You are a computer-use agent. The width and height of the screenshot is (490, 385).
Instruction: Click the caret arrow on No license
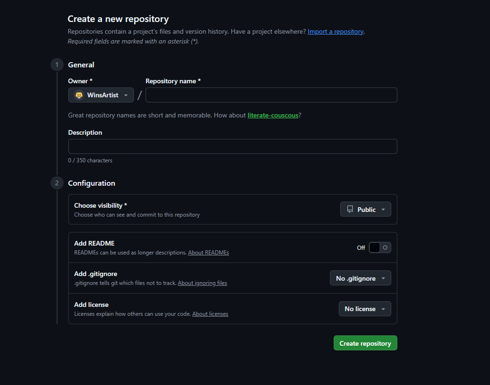[x=383, y=309]
